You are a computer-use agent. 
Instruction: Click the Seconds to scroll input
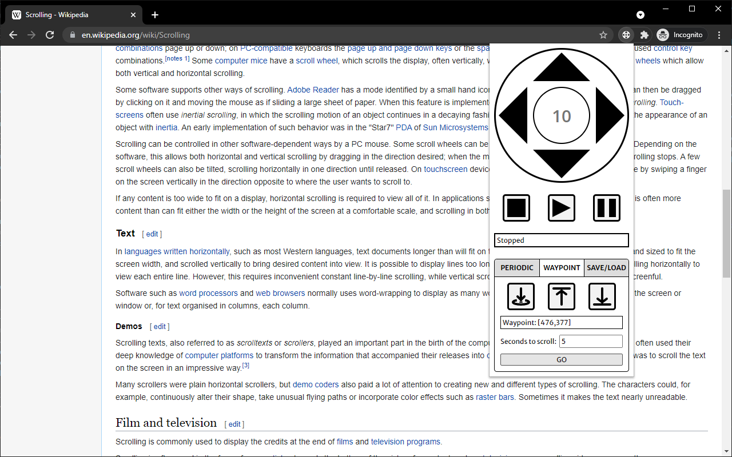[x=591, y=342]
